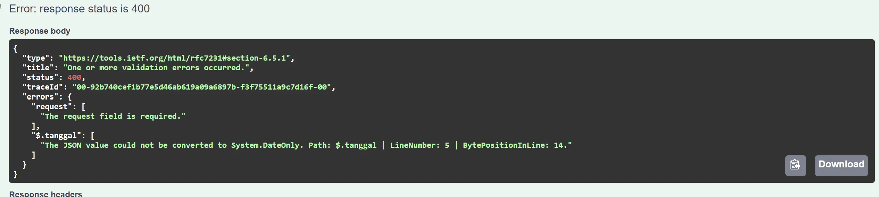
Task: Click the "type" key in JSON
Action: coord(36,58)
